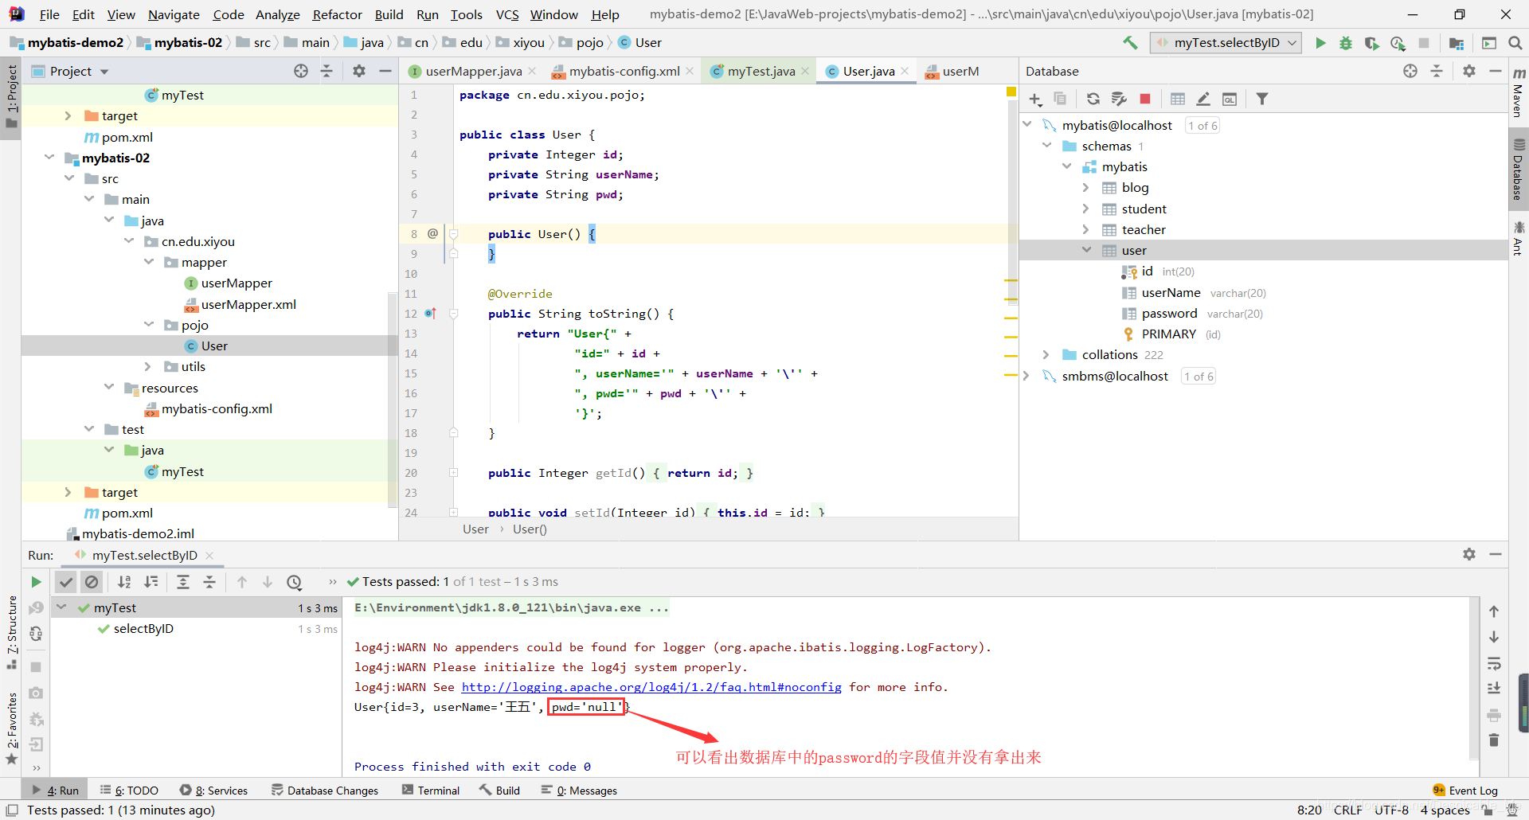
Task: Toggle the Maven side tool button
Action: pyautogui.click(x=1519, y=93)
